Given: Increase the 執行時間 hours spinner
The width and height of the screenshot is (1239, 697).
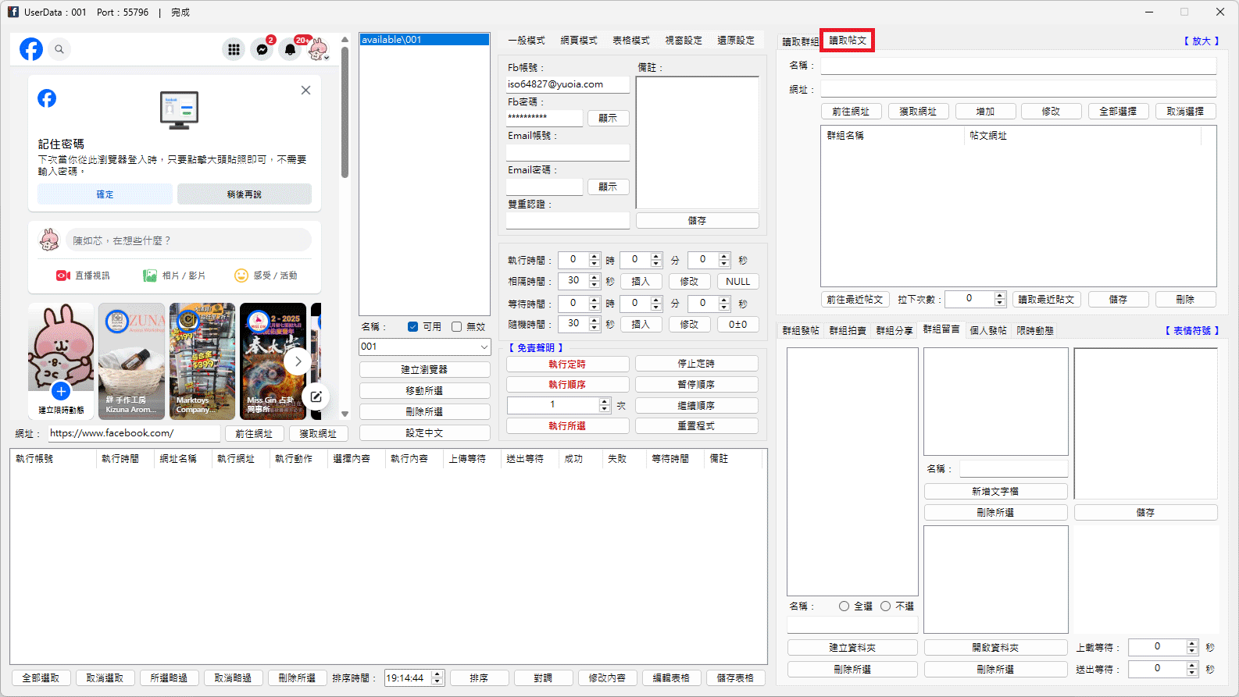Looking at the screenshot, I should tap(595, 256).
